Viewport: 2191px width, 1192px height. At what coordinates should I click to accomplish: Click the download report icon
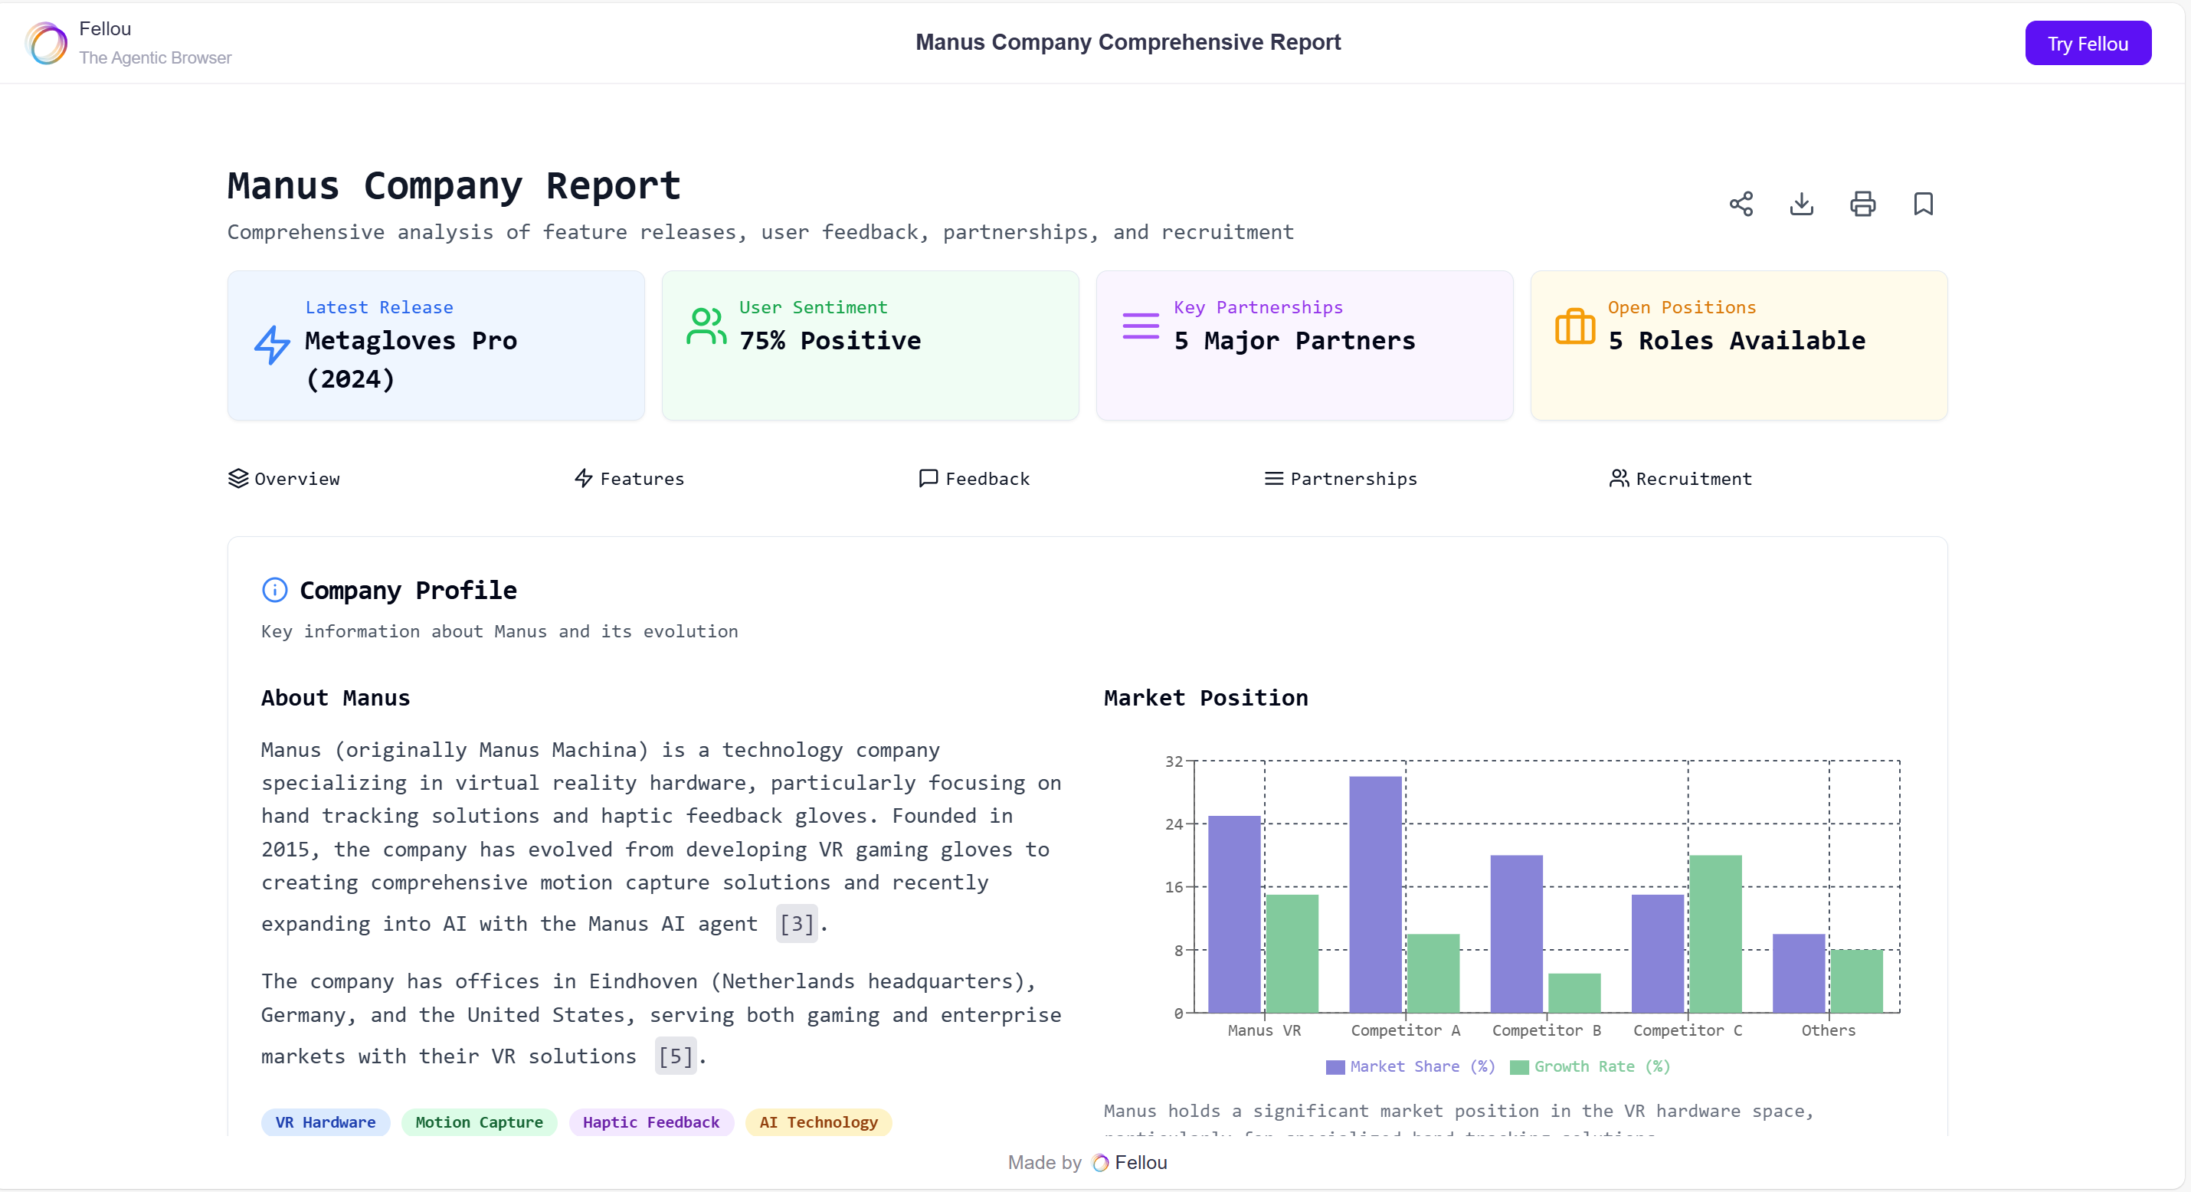[x=1802, y=205]
